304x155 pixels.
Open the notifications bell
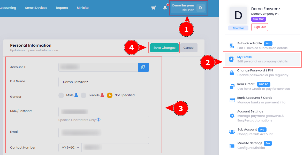pos(165,7)
